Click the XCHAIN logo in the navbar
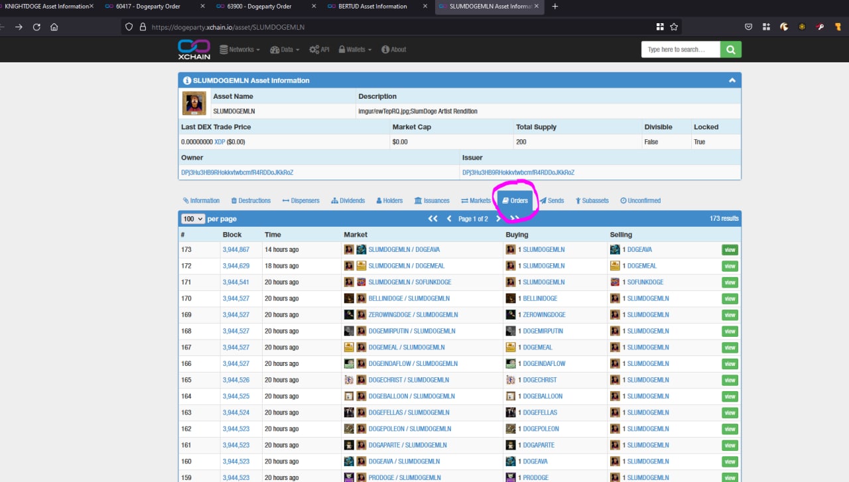 (194, 50)
